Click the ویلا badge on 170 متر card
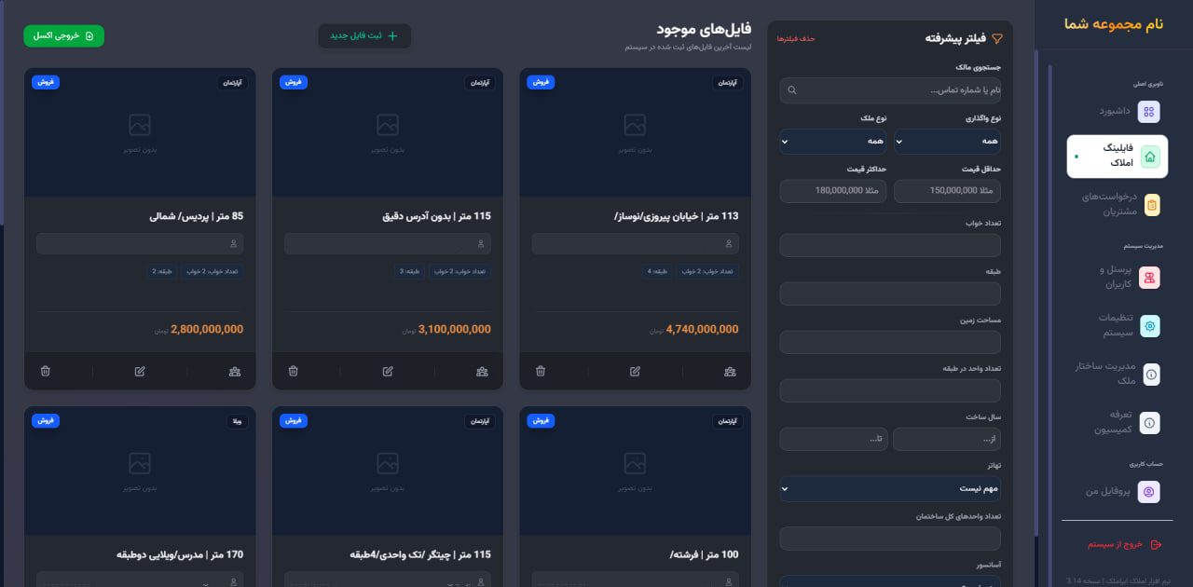1193x587 pixels. pyautogui.click(x=238, y=421)
